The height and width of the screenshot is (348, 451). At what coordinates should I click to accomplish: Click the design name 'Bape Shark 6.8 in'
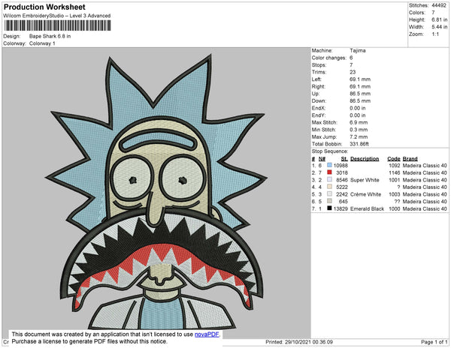coord(50,37)
